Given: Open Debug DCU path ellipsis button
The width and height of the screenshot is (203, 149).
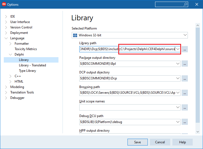Looking at the screenshot, I should pyautogui.click(x=185, y=122).
